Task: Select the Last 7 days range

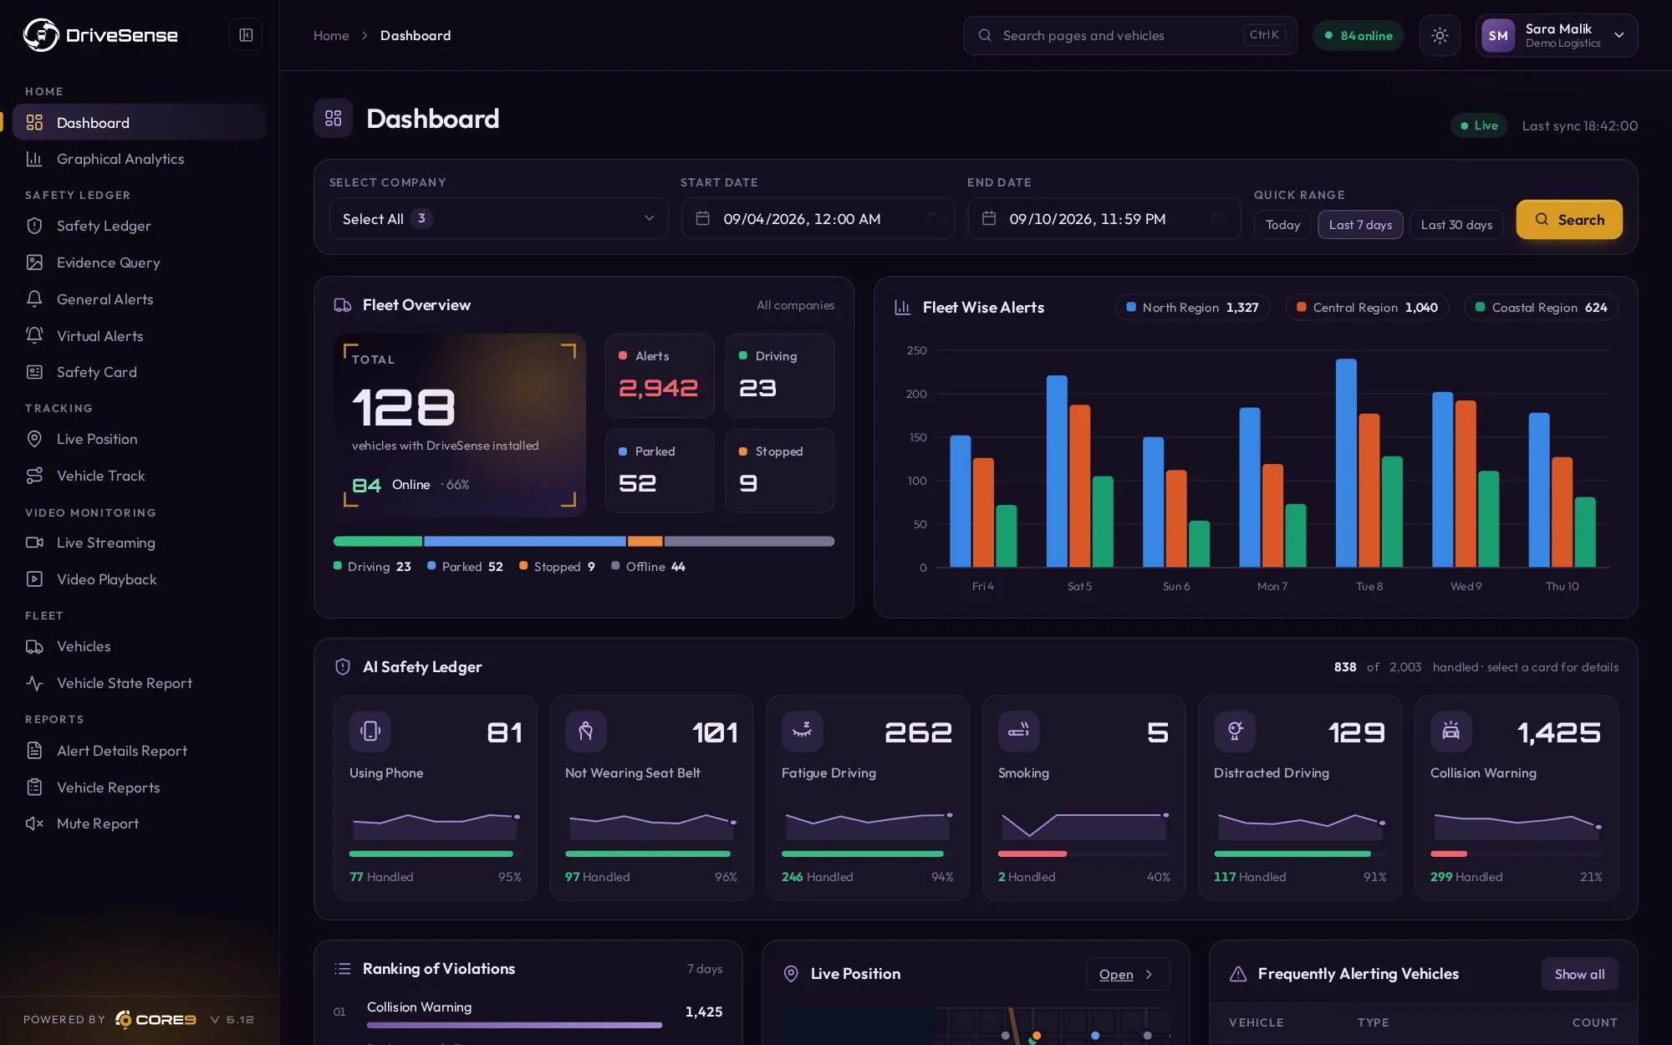Action: click(1360, 224)
